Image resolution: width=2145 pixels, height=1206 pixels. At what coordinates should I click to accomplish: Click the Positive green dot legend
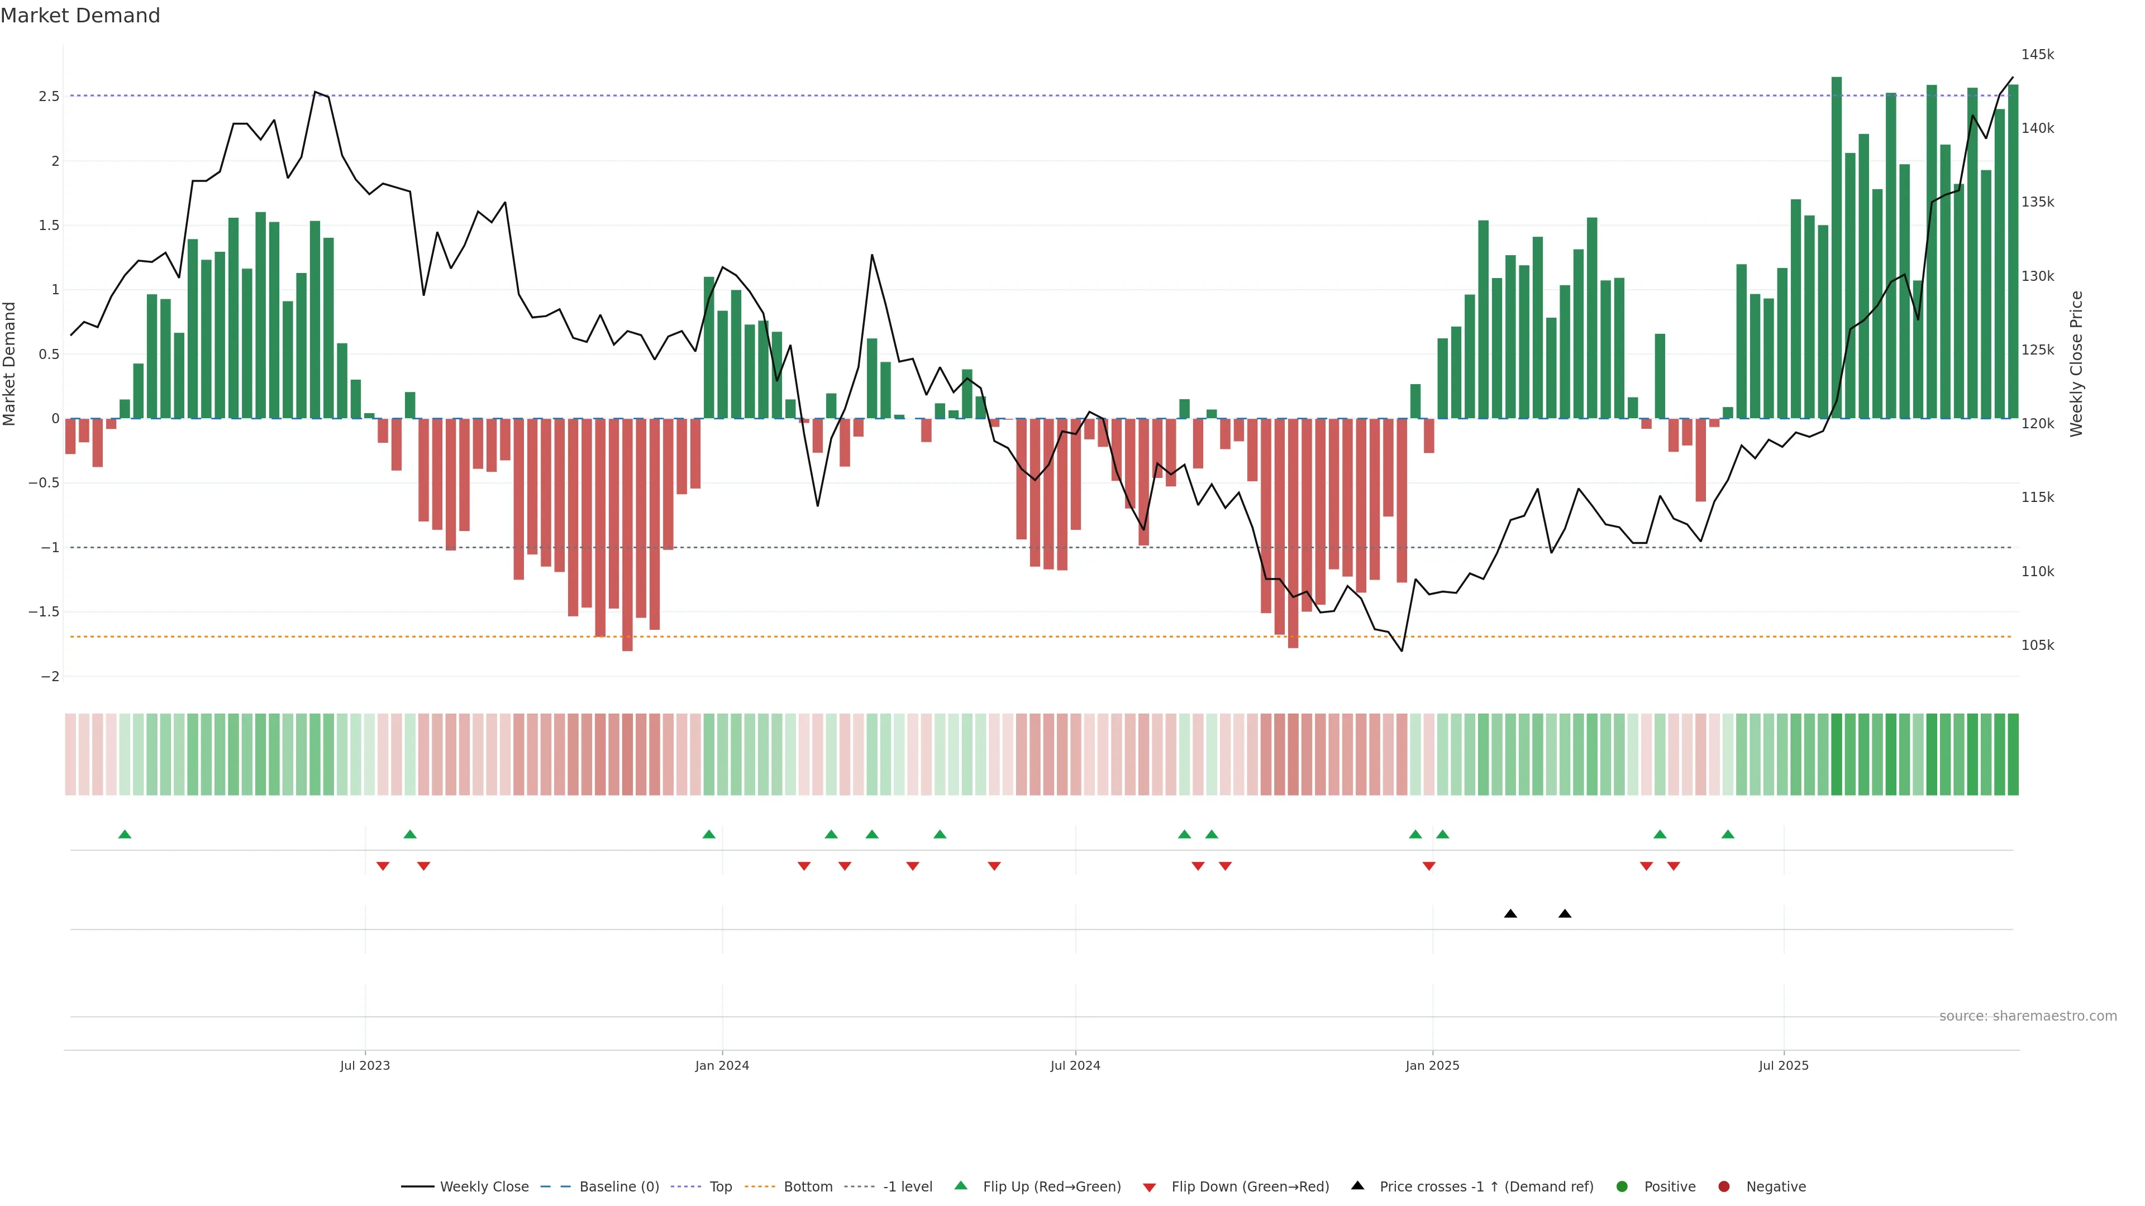[x=1621, y=1187]
